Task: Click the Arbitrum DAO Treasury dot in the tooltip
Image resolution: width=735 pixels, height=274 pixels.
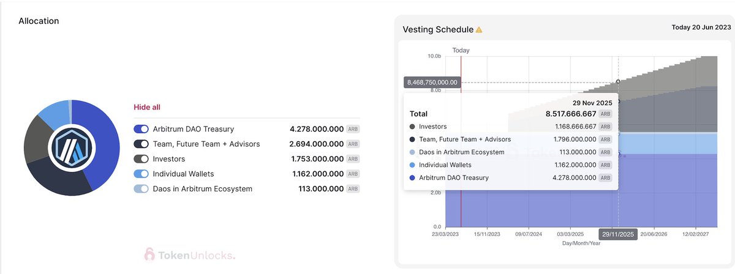Action: tap(412, 178)
